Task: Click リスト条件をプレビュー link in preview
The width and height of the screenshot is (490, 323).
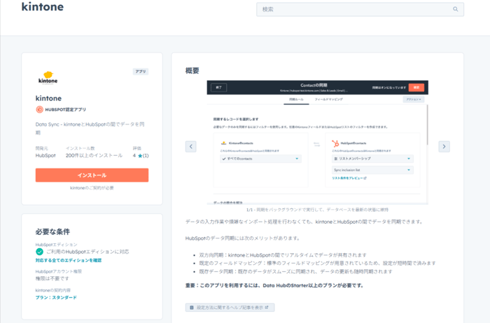Action: point(349,178)
